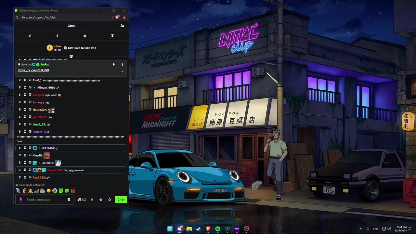Delete the message from Amanyy

[19, 102]
